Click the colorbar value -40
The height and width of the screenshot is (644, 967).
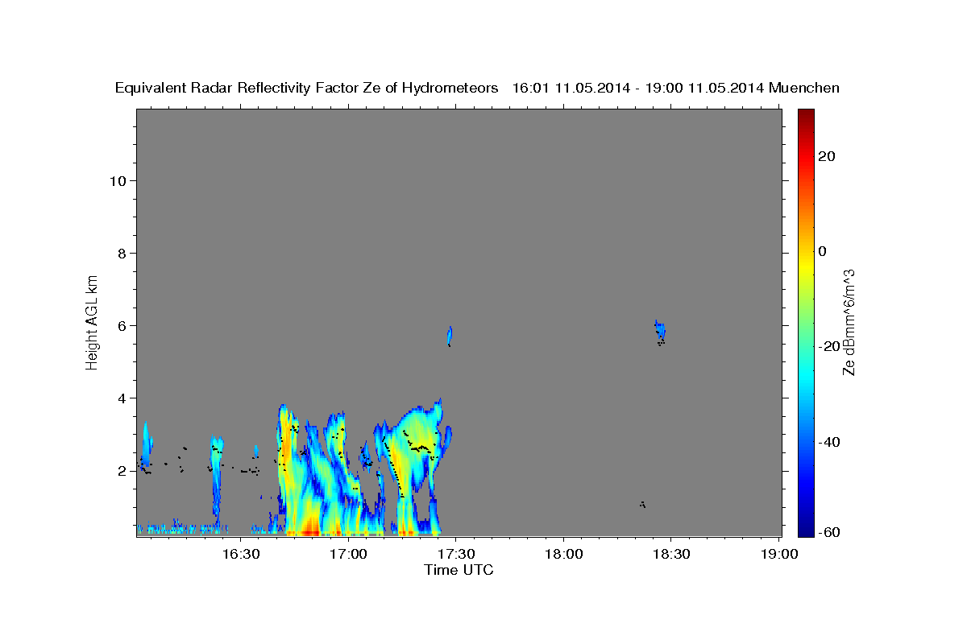coord(828,441)
